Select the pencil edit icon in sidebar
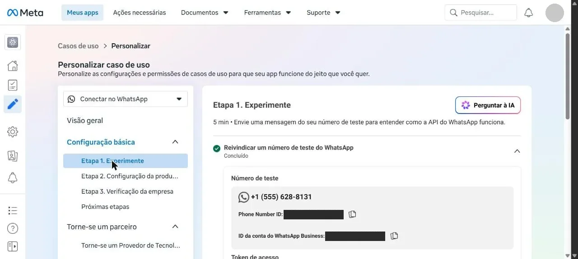578x259 pixels. (x=13, y=104)
